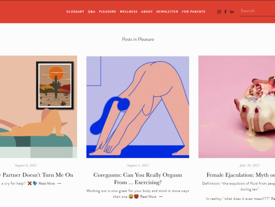Click the arrow after Partner post Read More
Image resolution: width=275 pixels, height=207 pixels.
point(59,184)
